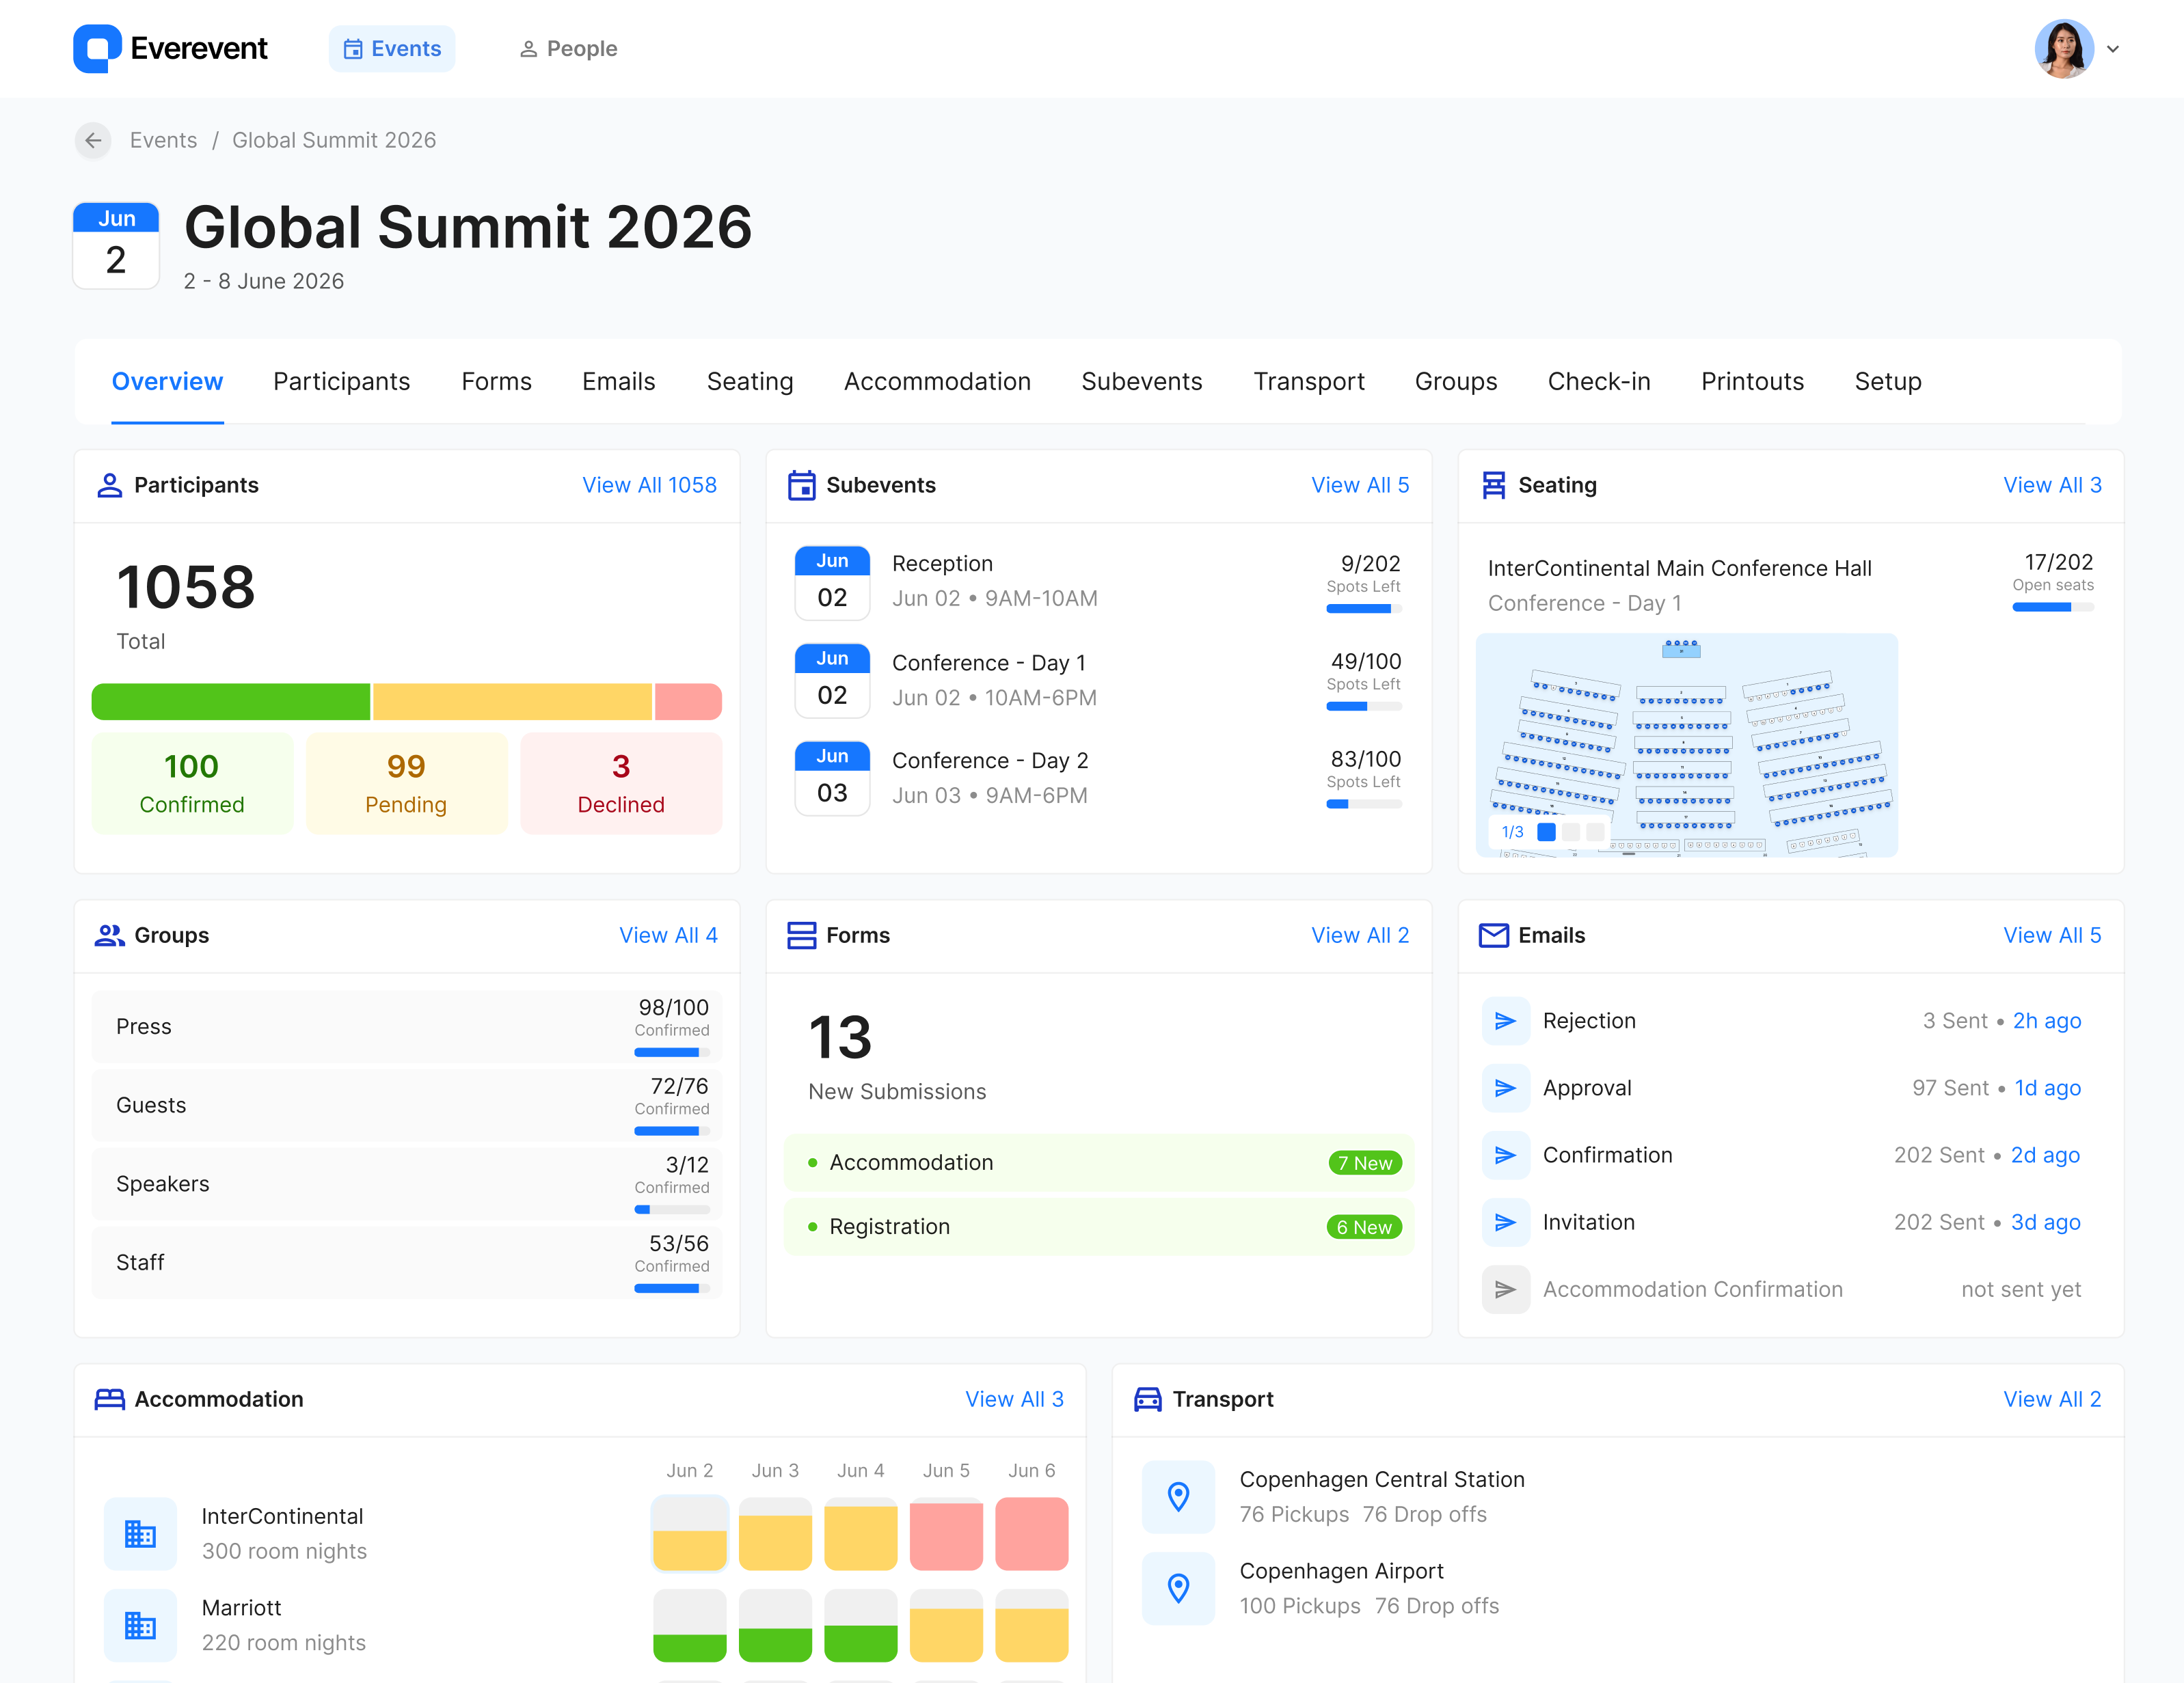Click the Participants card person icon
This screenshot has height=1683, width=2184.
coord(109,484)
